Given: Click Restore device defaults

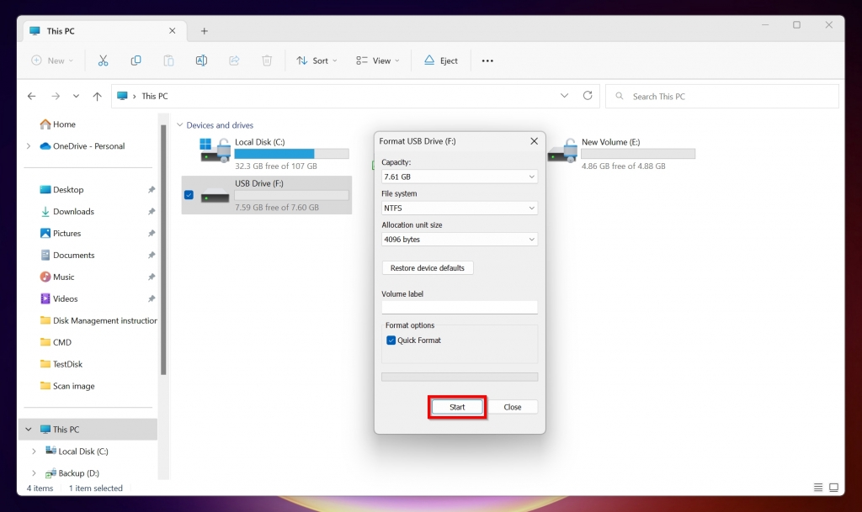Looking at the screenshot, I should click(x=428, y=267).
